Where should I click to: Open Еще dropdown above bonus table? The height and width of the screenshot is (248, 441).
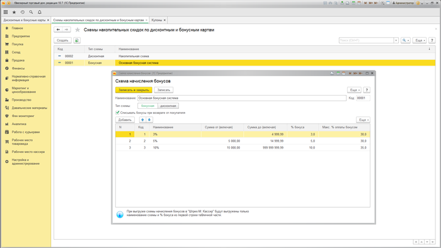point(363,120)
